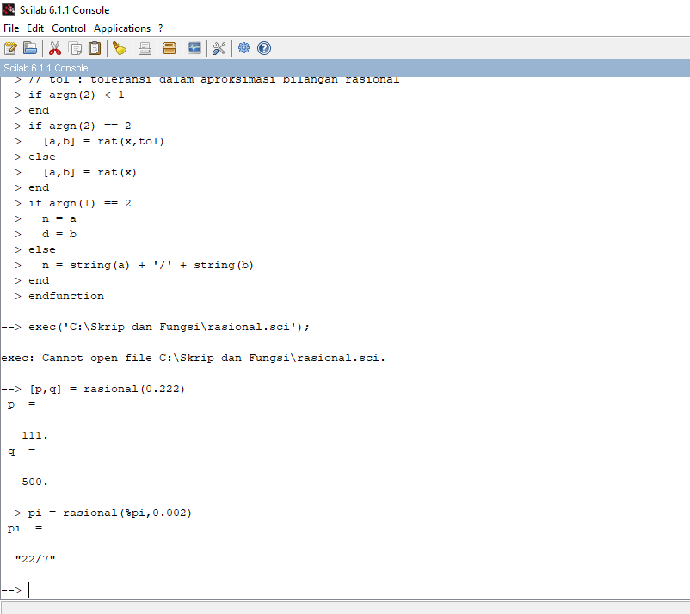
Task: Click the 'd = b' line
Action: coord(59,234)
